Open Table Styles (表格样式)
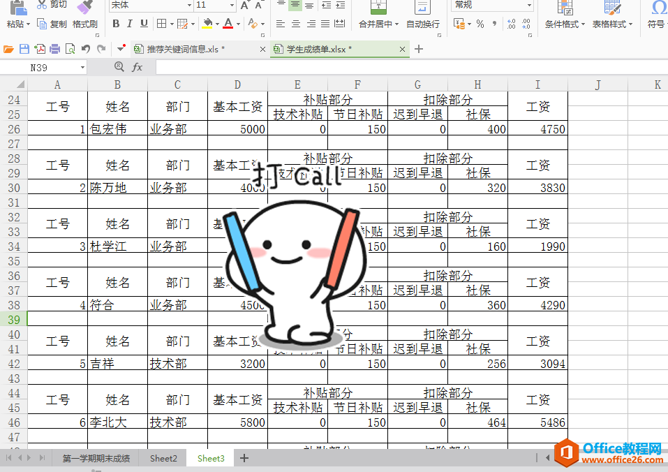The height and width of the screenshot is (472, 668). coord(612,15)
